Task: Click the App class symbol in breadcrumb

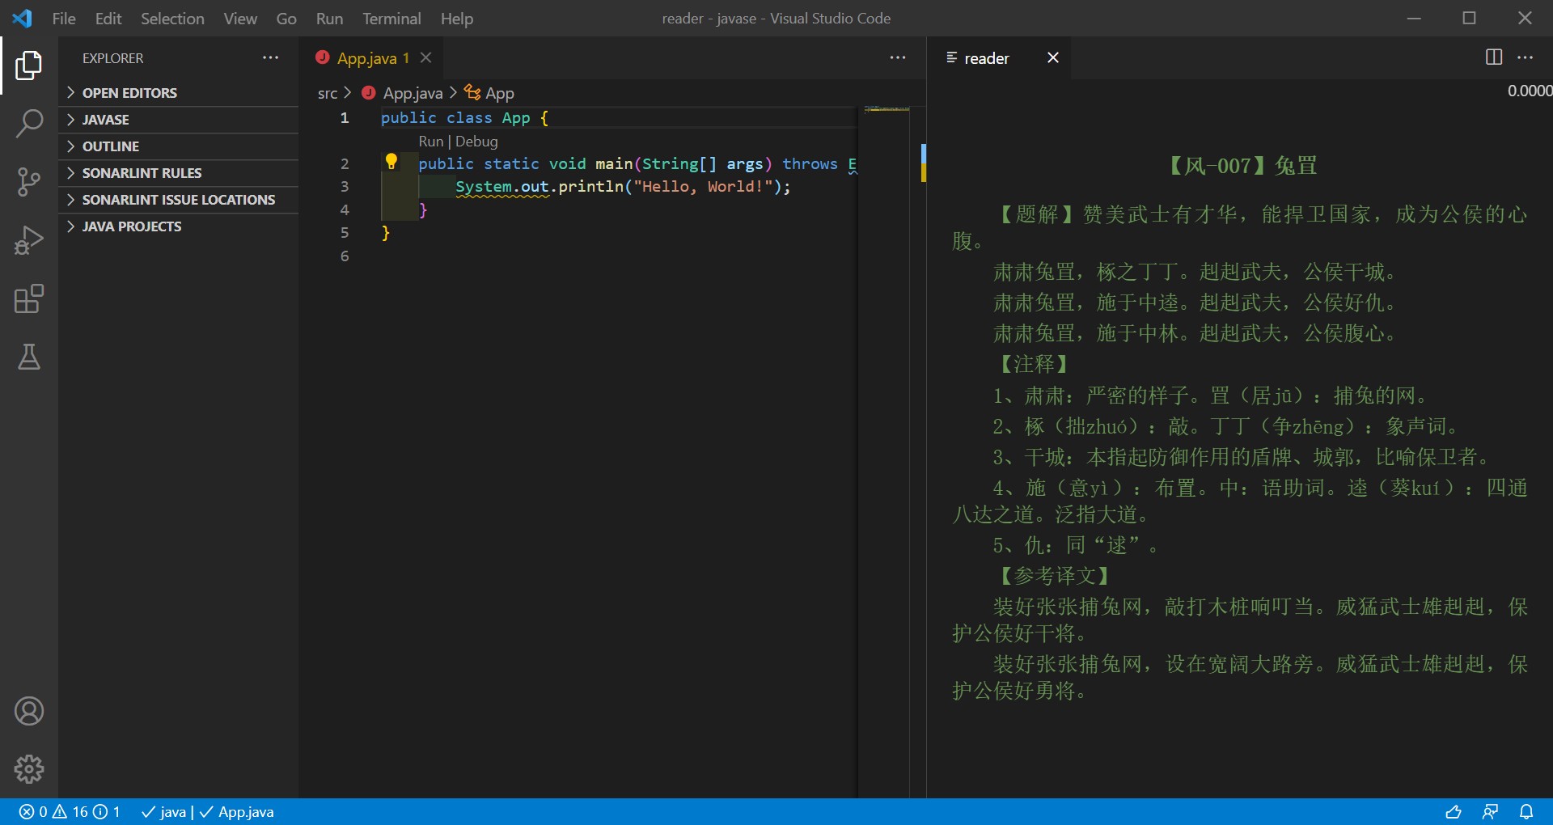Action: pyautogui.click(x=489, y=93)
